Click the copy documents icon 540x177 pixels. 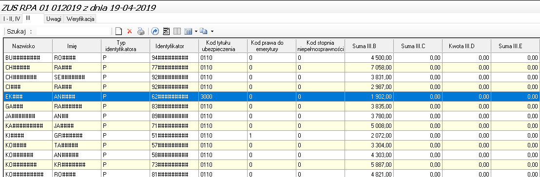tap(204, 32)
